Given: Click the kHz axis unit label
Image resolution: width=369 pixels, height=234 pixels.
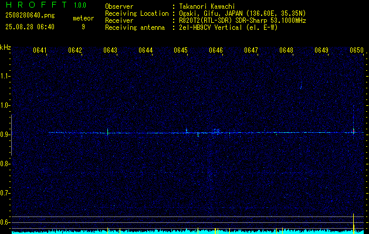Looking at the screenshot, I should [5, 47].
